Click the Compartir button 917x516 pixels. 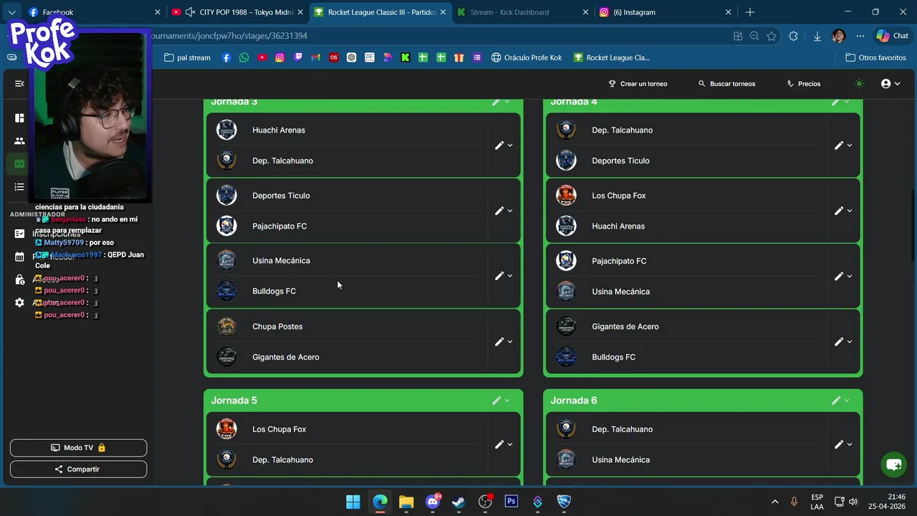click(78, 469)
